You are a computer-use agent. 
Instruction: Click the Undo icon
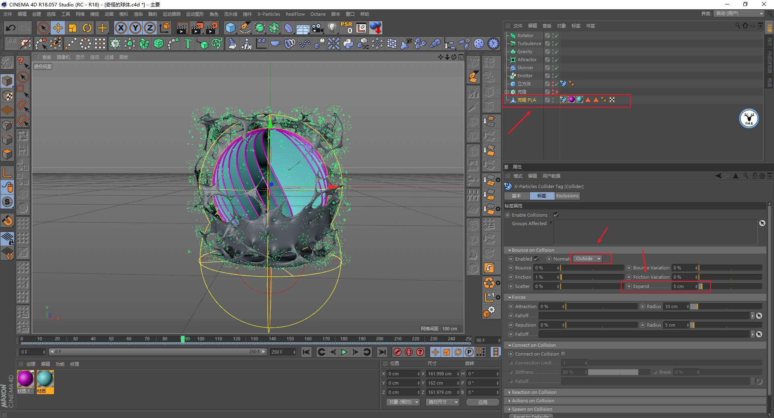tap(10, 28)
